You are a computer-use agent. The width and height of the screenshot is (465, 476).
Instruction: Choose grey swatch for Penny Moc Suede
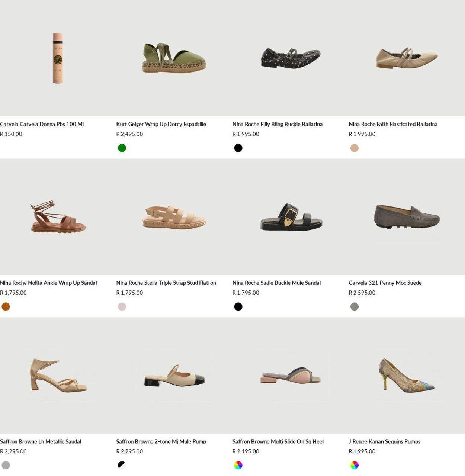355,307
